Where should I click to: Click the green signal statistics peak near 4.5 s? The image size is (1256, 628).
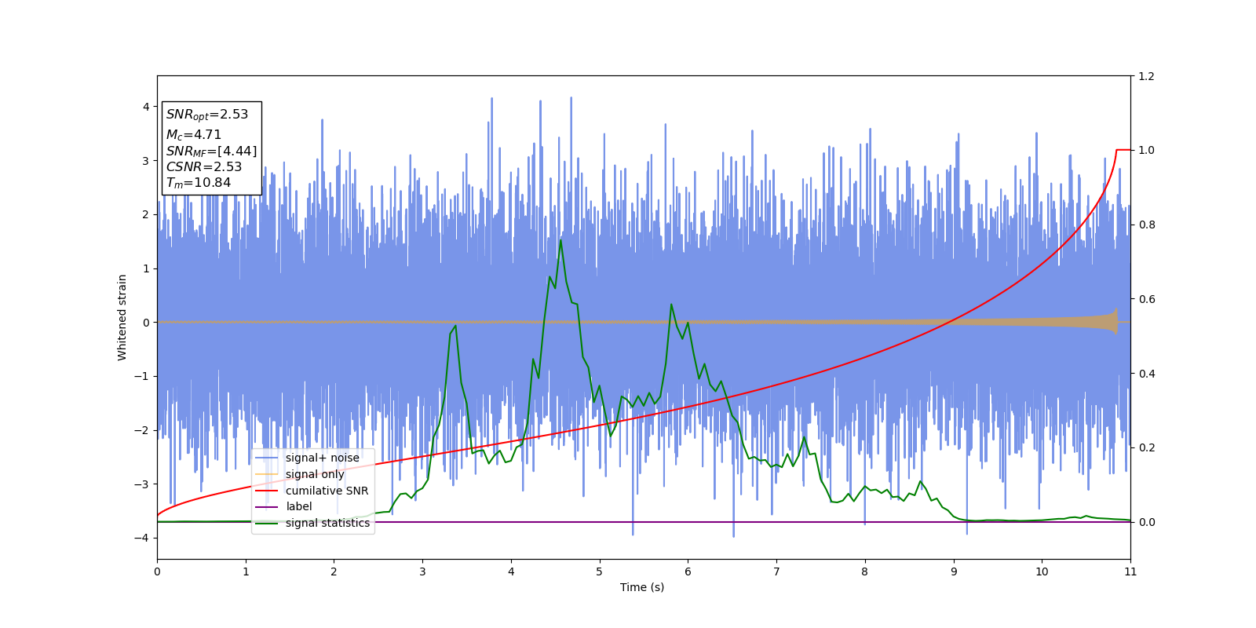coord(560,241)
